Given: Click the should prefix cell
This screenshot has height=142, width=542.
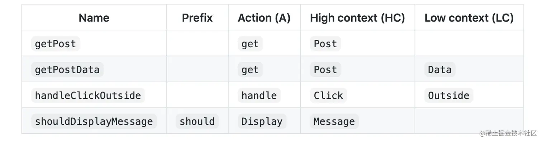Looking at the screenshot, I should tap(197, 121).
